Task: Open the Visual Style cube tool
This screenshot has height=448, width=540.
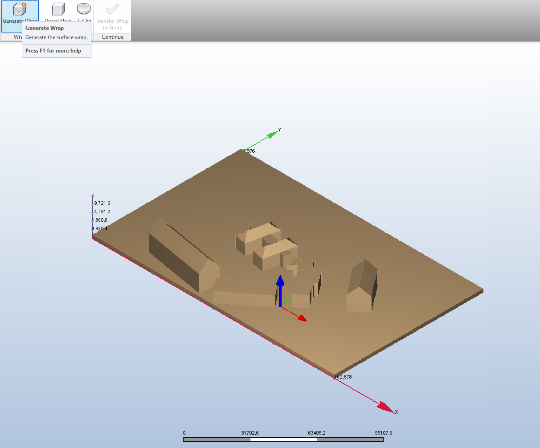Action: point(58,9)
